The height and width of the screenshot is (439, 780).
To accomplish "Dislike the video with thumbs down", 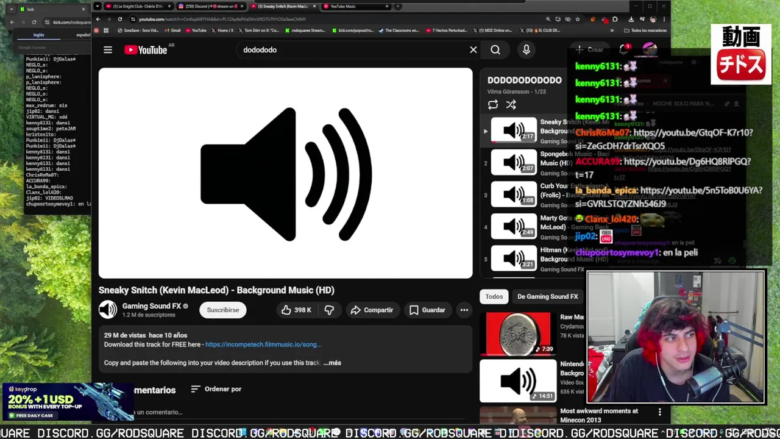I will (x=329, y=310).
